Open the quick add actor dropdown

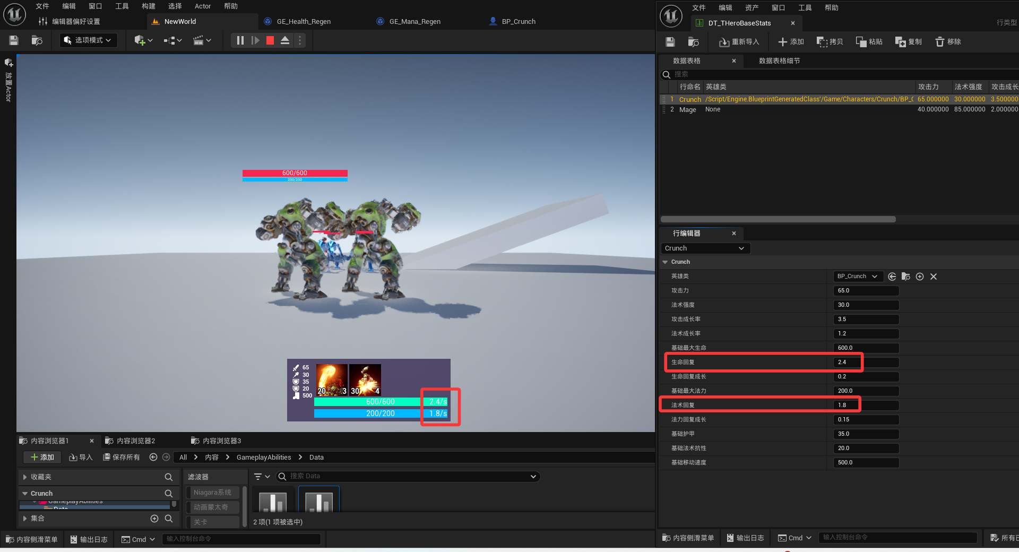(143, 40)
